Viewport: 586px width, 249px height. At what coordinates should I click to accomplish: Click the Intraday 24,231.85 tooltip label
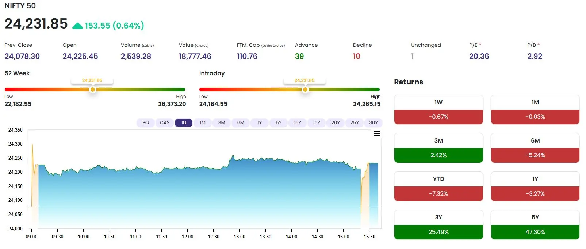(x=305, y=80)
